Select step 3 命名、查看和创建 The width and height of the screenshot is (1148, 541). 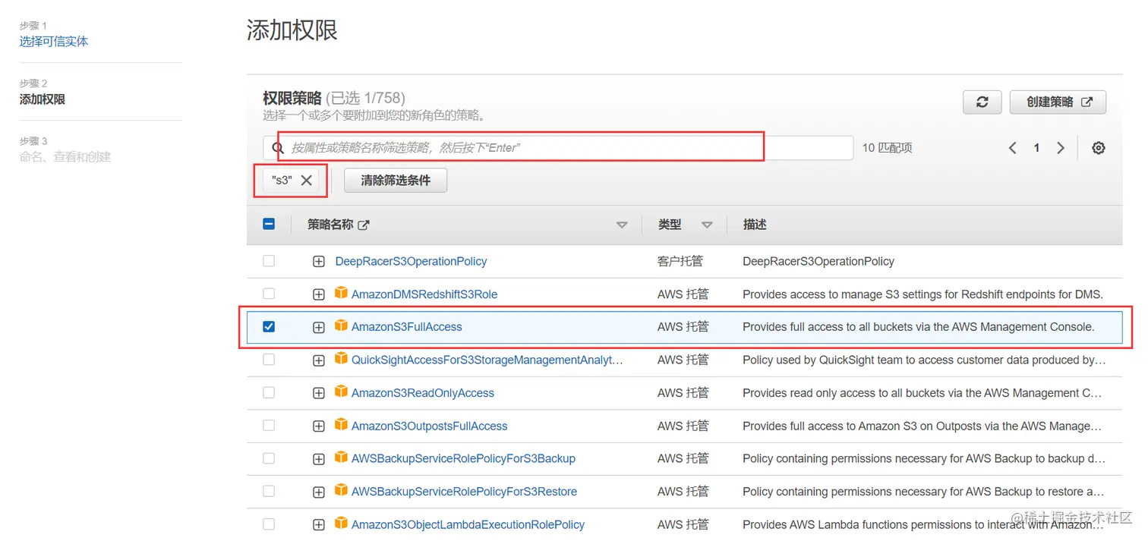[65, 157]
